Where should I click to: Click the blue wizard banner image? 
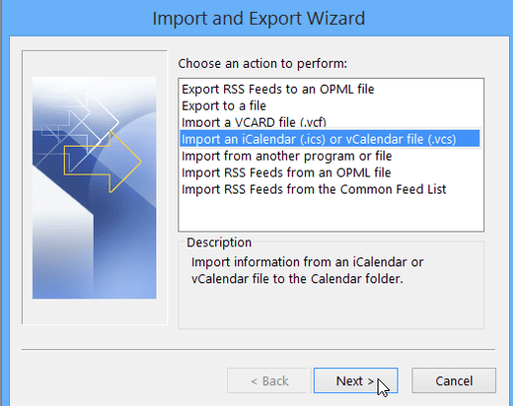click(95, 188)
